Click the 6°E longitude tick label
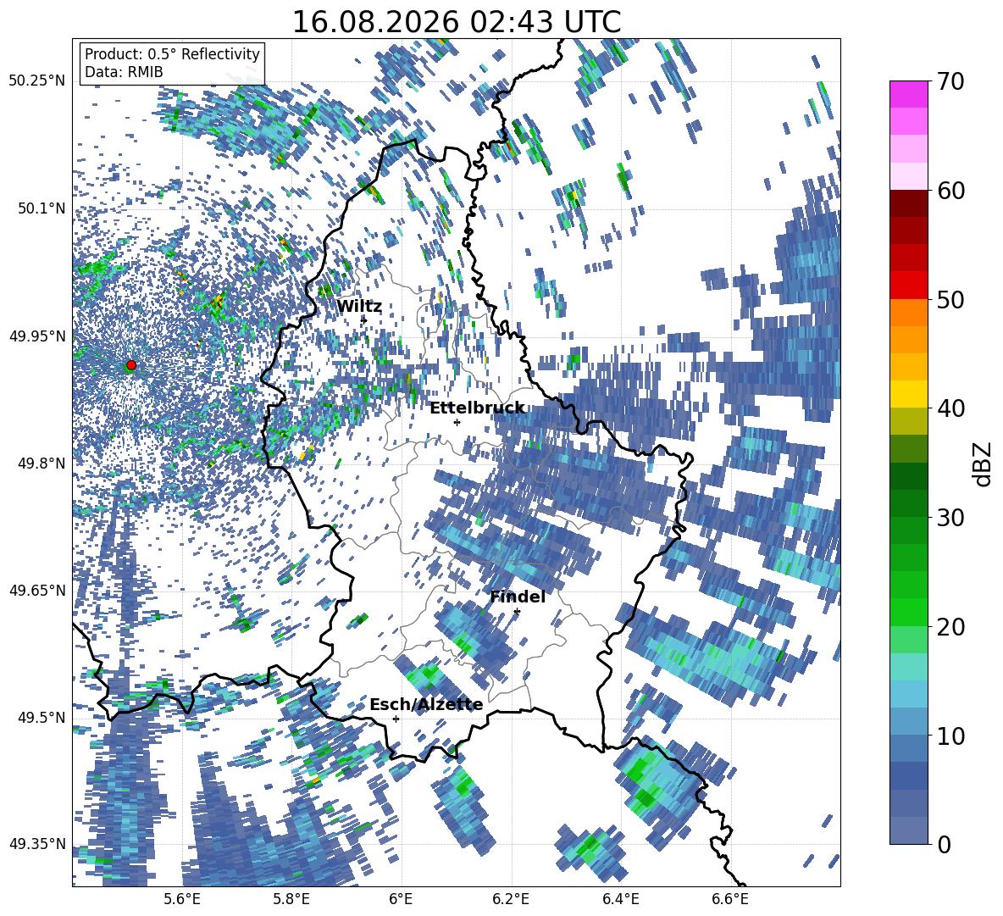Viewport: 1003px width, 916px height. (401, 899)
